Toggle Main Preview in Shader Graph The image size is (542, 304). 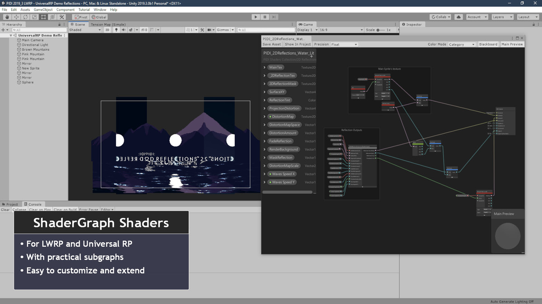pyautogui.click(x=512, y=45)
